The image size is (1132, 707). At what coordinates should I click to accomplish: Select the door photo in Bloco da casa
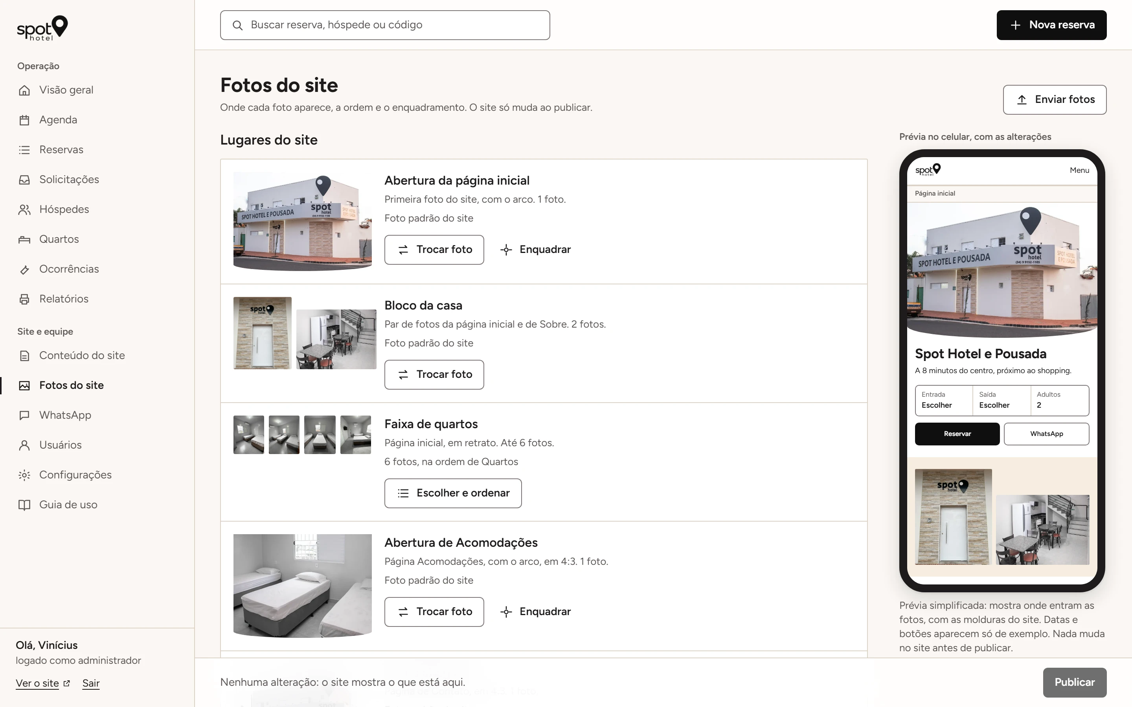(263, 333)
